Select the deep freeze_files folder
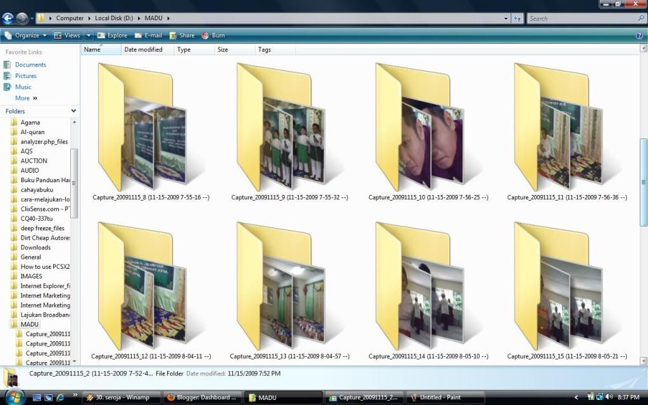The image size is (648, 405). pyautogui.click(x=42, y=228)
